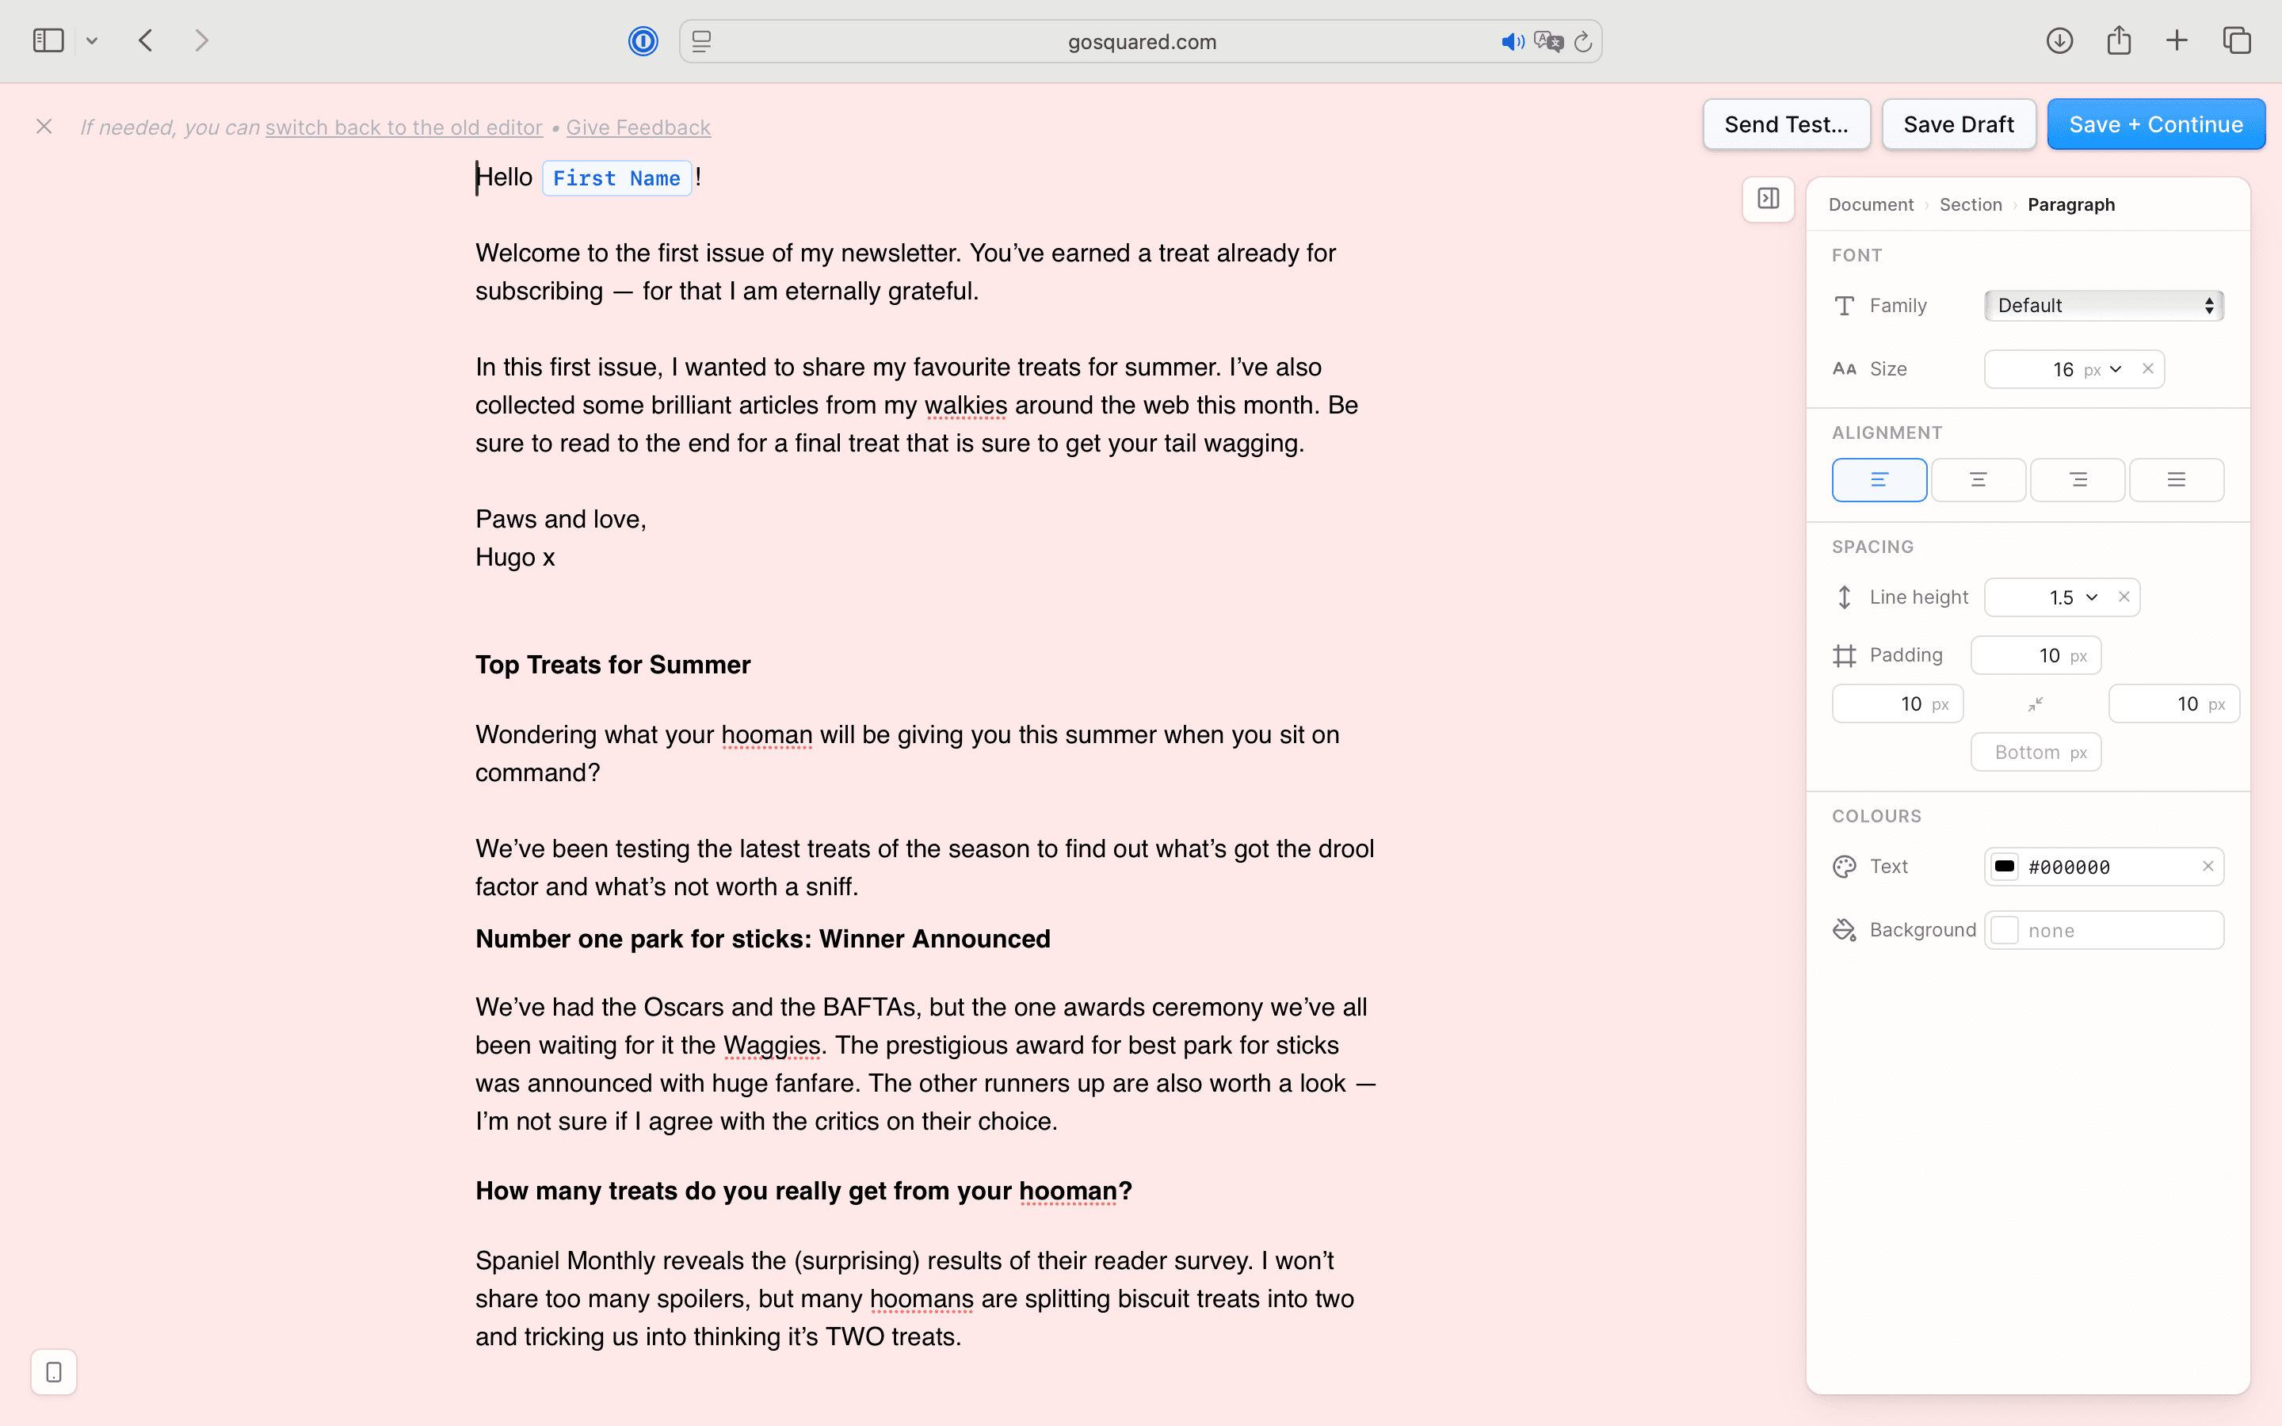
Task: Select the Document breadcrumb
Action: click(x=1871, y=204)
